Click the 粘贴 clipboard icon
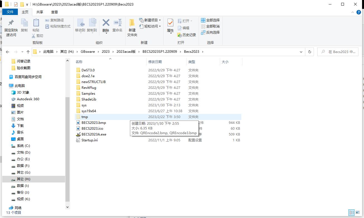Viewport: 364px width, 218px height. (x=36, y=23)
